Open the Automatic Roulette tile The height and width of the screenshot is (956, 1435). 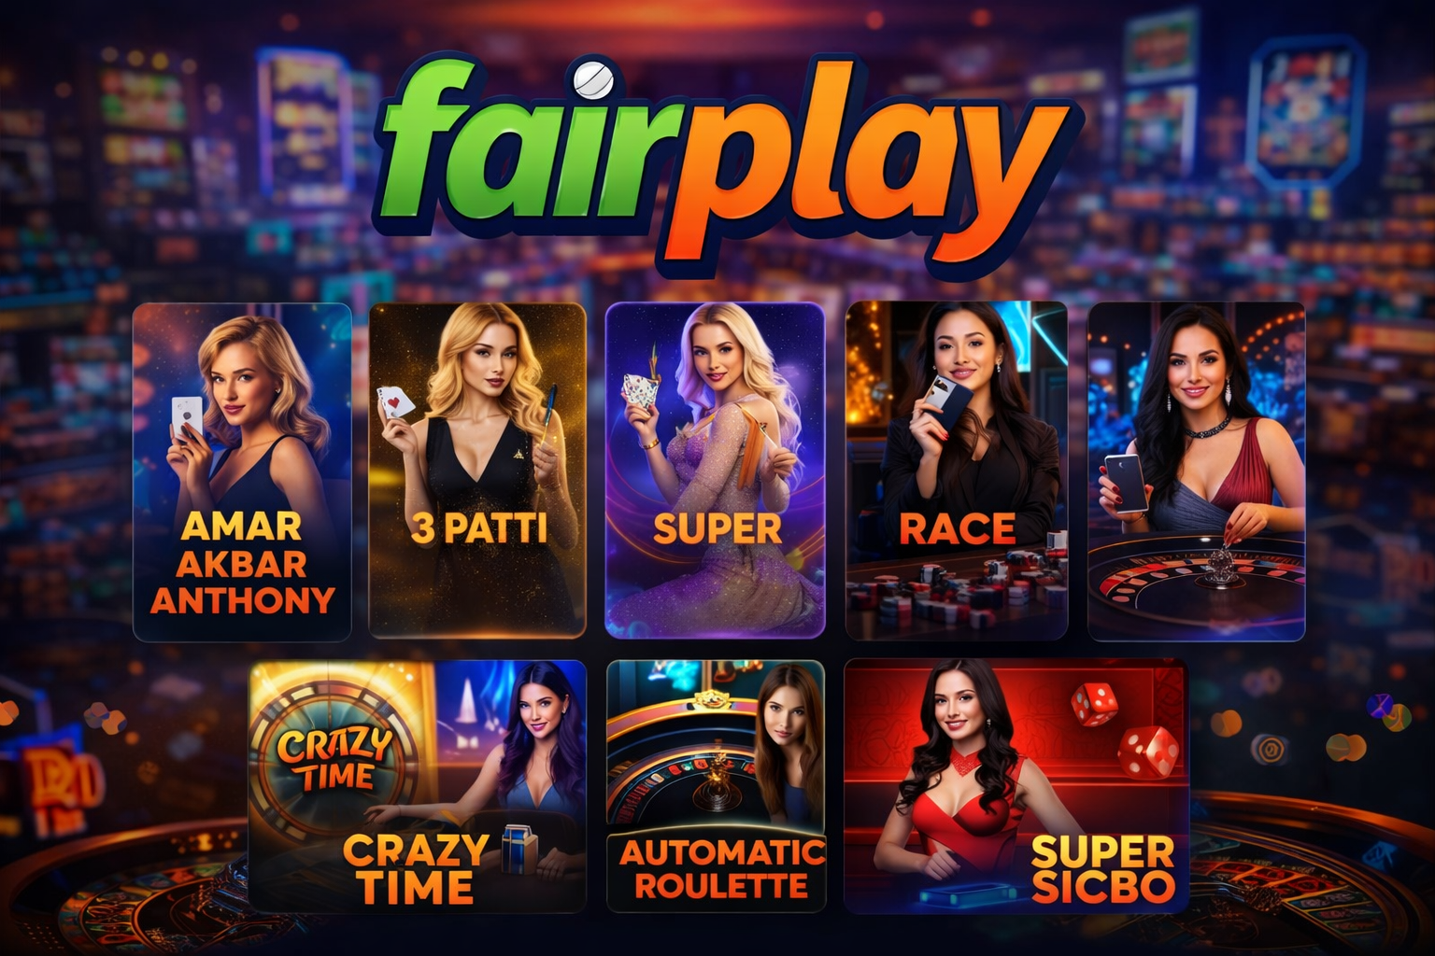point(716,786)
